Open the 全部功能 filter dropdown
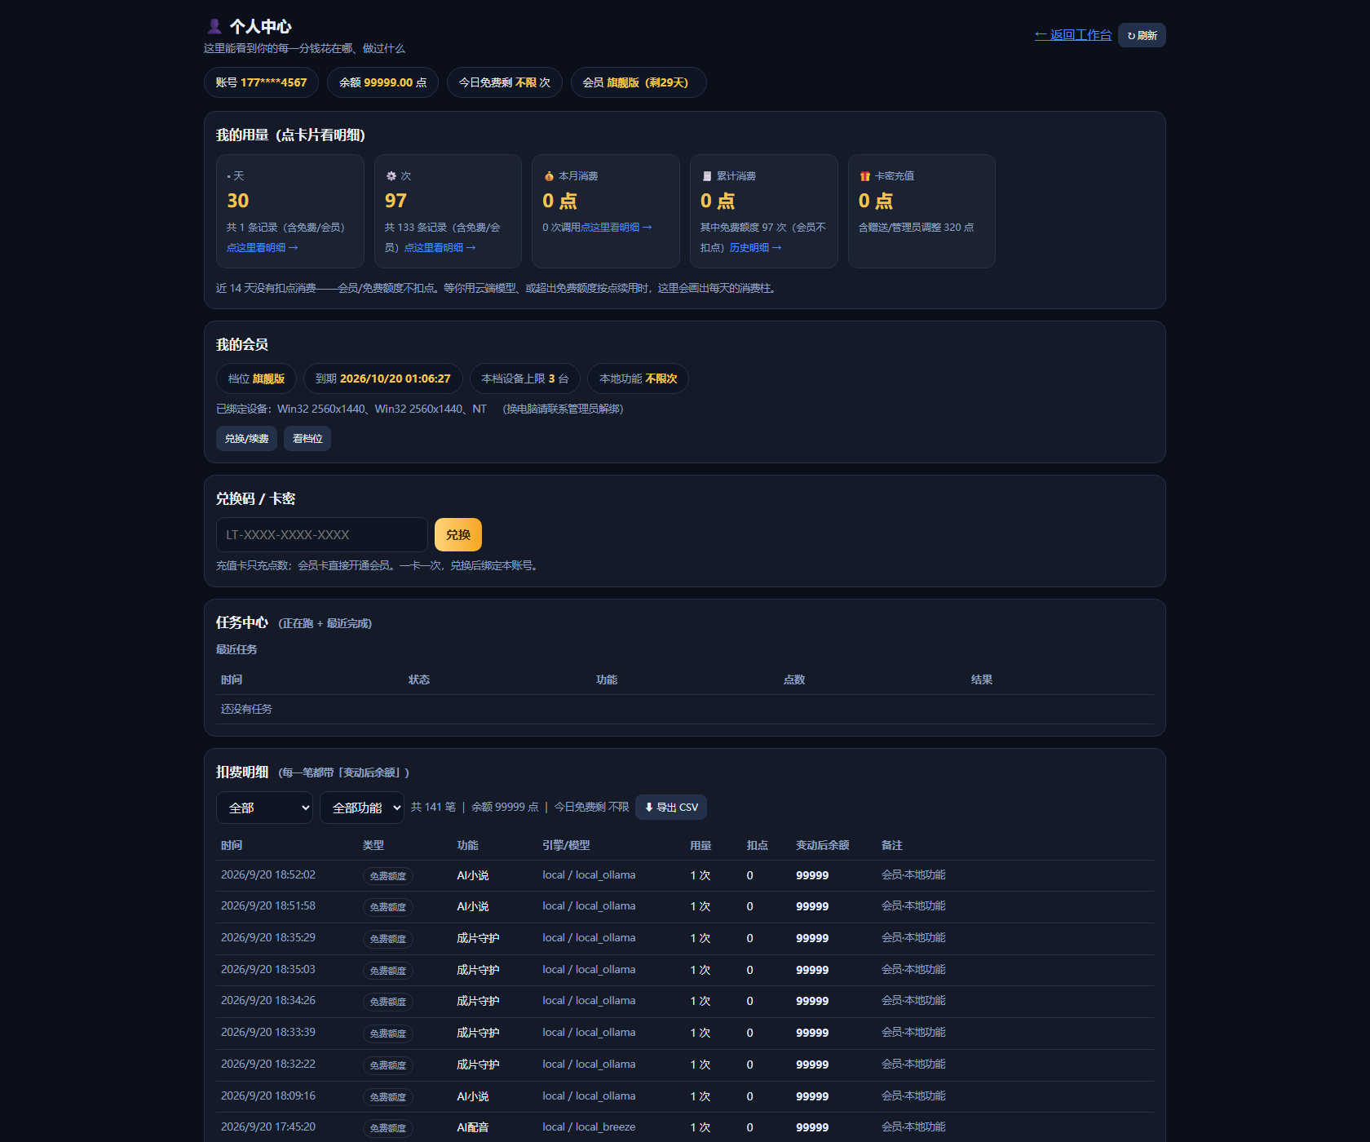Image resolution: width=1370 pixels, height=1142 pixels. tap(362, 808)
